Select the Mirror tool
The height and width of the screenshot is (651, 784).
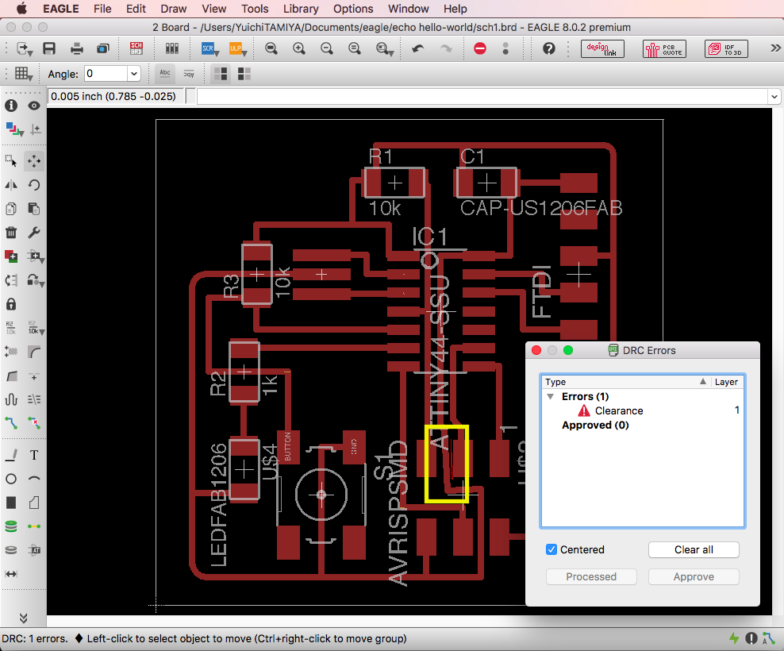coord(11,185)
